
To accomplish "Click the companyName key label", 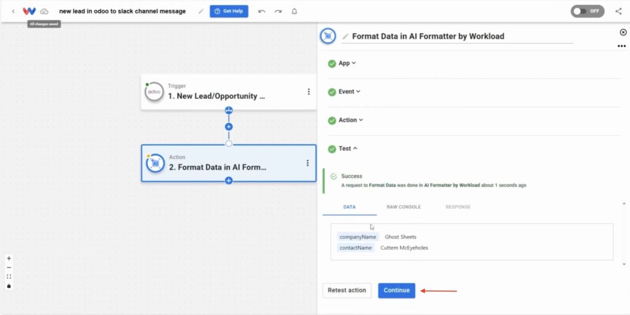I will [x=357, y=237].
